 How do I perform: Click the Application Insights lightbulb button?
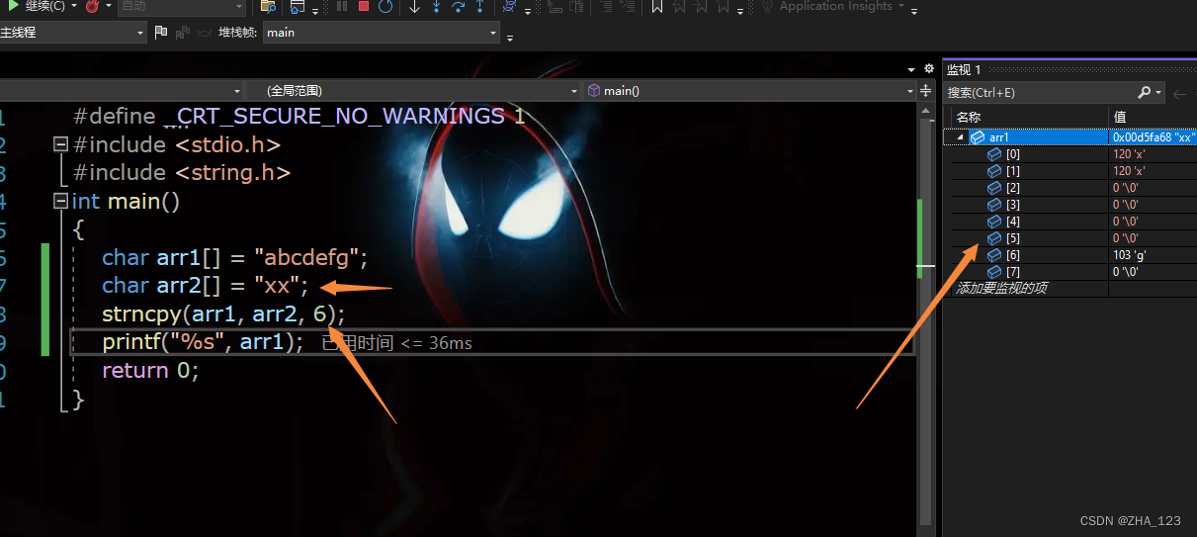(835, 6)
